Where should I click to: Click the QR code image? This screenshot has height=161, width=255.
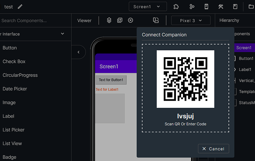point(186,79)
